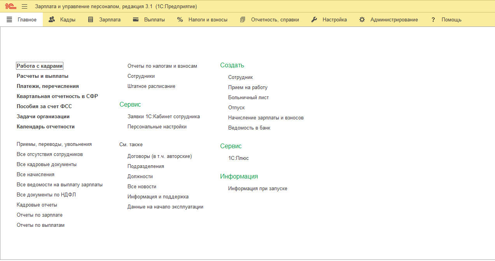Click the Главное lines icon

pyautogui.click(x=9, y=19)
